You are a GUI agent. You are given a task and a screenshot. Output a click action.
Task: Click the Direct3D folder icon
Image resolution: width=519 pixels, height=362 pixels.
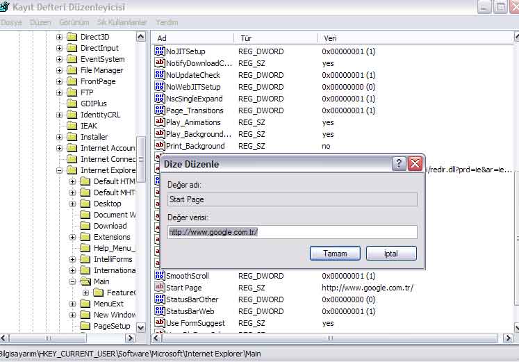click(72, 37)
